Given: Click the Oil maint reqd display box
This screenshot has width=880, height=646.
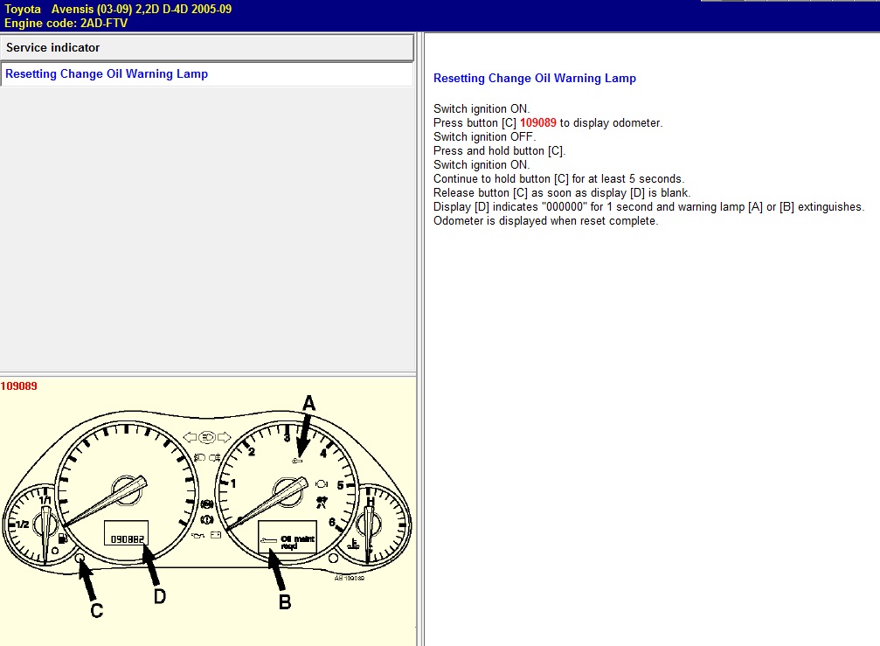Looking at the screenshot, I should point(288,537).
